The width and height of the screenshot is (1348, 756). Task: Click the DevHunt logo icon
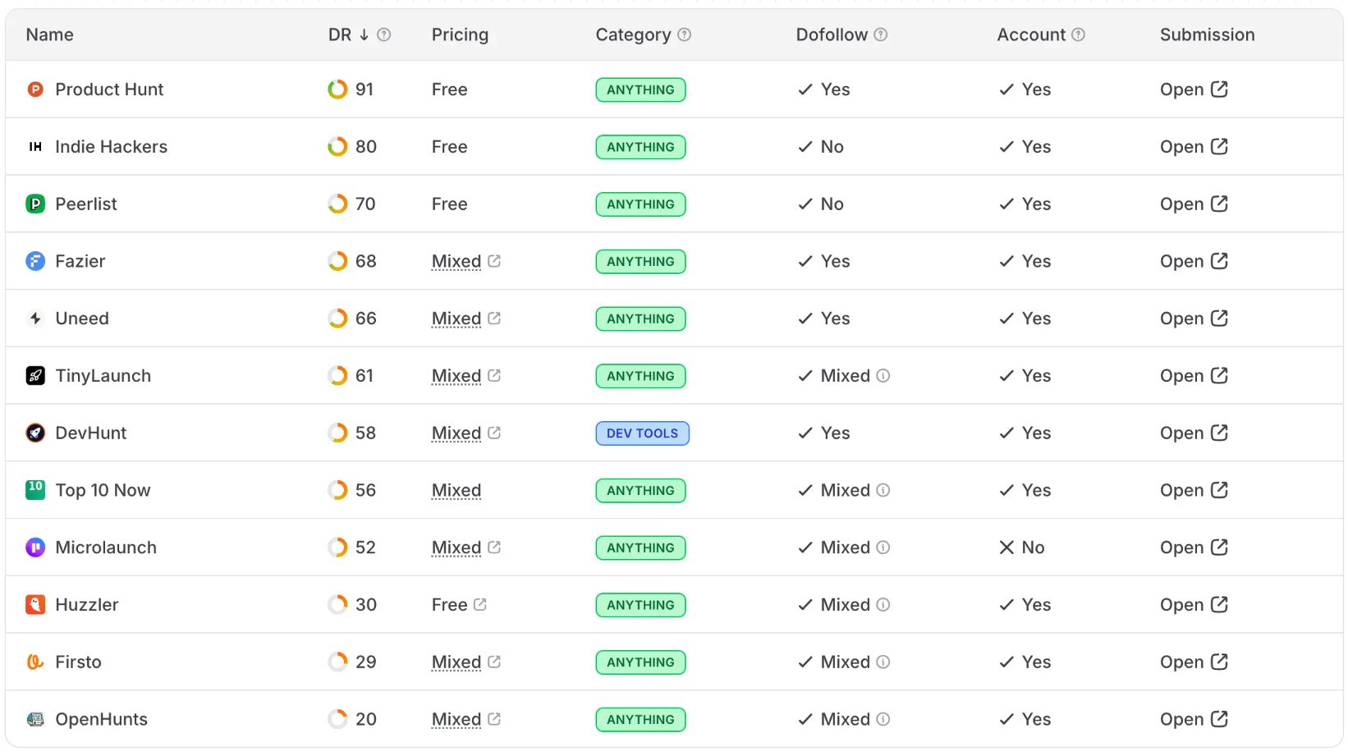(x=34, y=433)
